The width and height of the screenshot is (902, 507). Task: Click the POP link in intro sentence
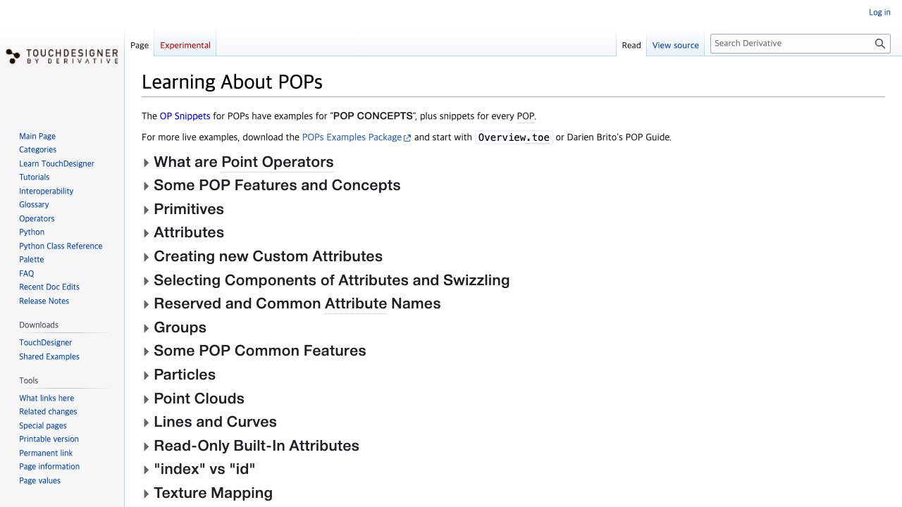pyautogui.click(x=526, y=116)
